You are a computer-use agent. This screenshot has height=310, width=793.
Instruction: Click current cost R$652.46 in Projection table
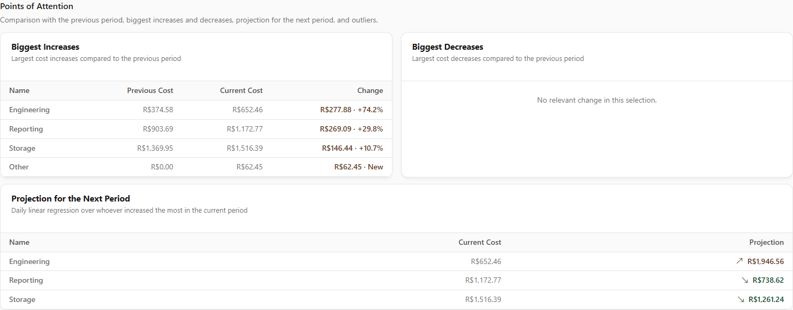pos(486,261)
